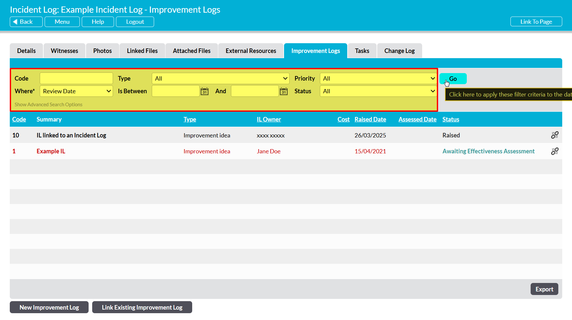This screenshot has width=572, height=320.
Task: Apply filters with the Go button
Action: pos(453,79)
